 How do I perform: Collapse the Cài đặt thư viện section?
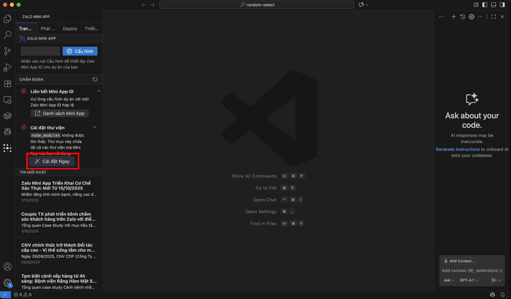[x=95, y=127]
